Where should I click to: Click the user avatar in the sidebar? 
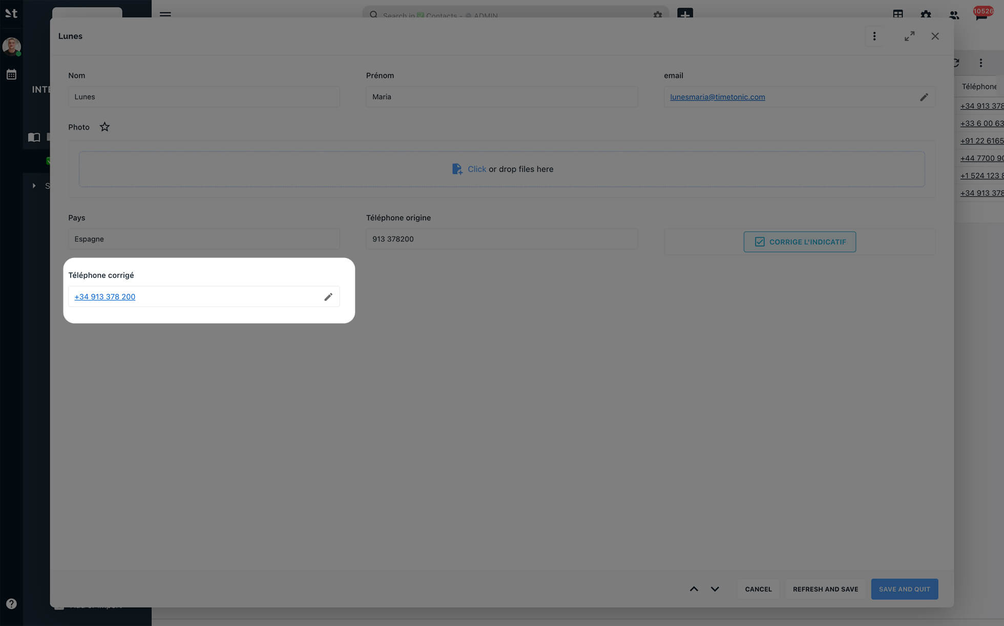11,46
